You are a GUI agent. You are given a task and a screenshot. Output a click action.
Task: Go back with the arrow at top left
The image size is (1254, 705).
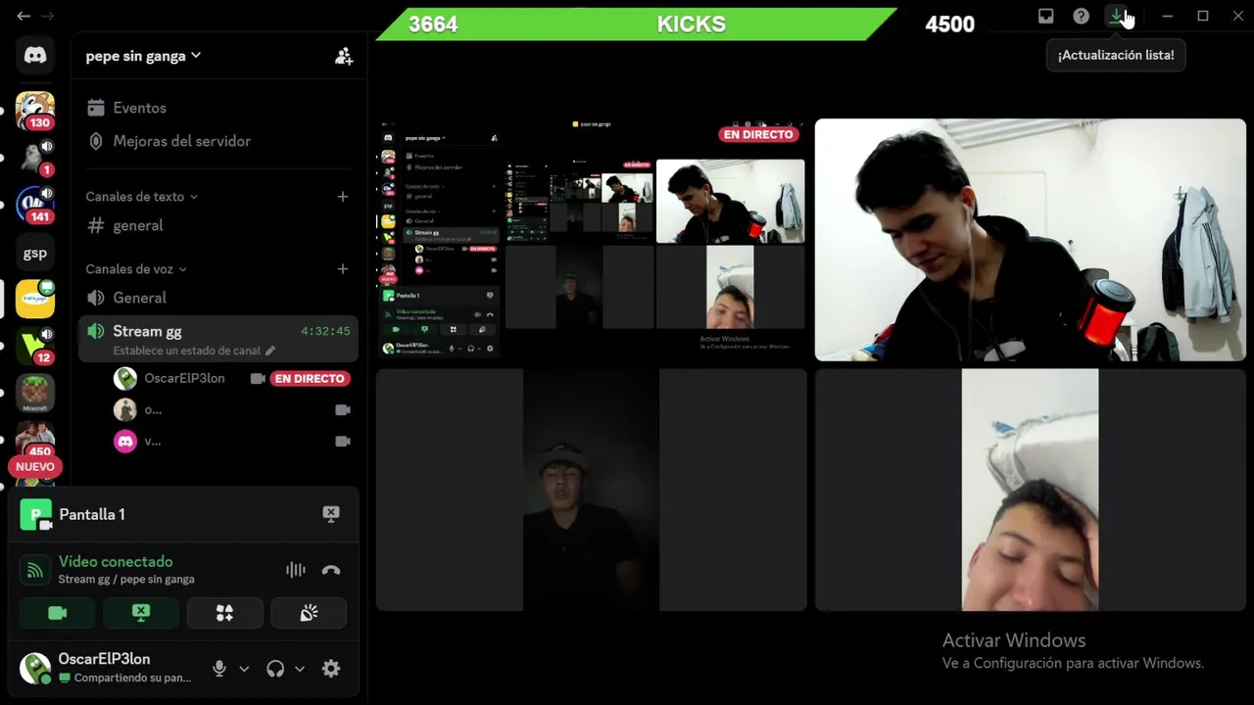point(24,16)
